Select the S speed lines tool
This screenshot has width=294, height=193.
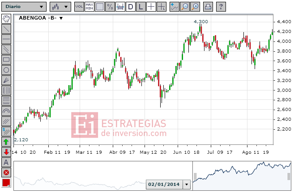click(6, 131)
